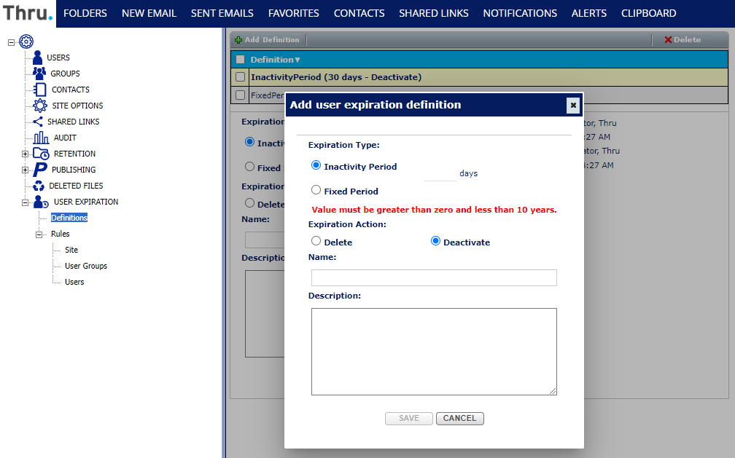Image resolution: width=735 pixels, height=458 pixels.
Task: Close the Add user expiration dialog
Action: click(573, 105)
